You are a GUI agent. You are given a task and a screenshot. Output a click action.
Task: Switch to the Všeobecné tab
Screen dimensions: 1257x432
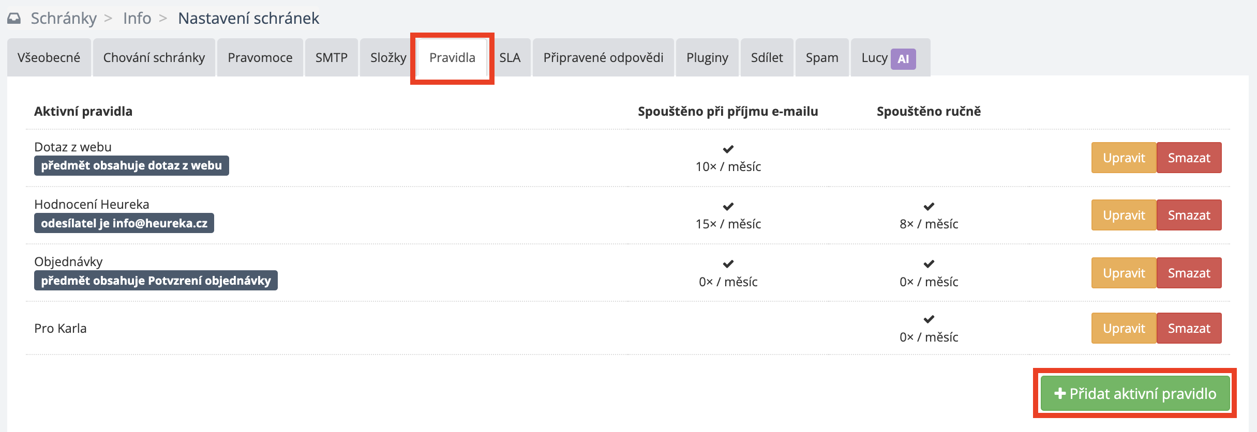point(49,58)
